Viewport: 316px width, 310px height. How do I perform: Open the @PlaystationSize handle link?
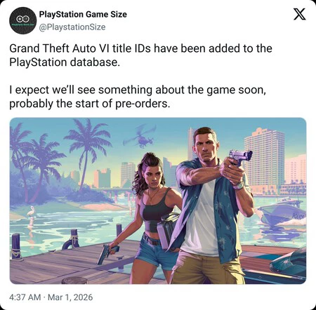pos(72,27)
